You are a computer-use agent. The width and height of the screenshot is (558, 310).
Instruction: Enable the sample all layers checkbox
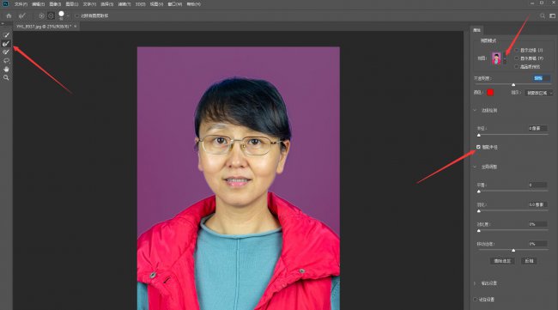tap(77, 15)
